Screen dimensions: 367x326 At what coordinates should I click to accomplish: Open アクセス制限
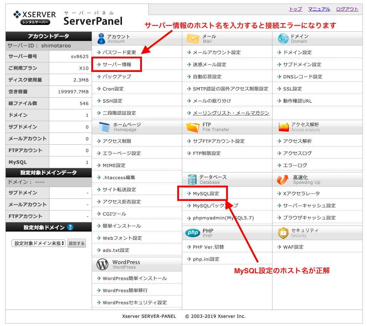117,141
